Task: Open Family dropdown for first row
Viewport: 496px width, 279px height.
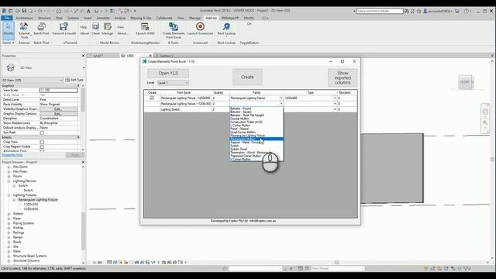Action: pos(281,98)
